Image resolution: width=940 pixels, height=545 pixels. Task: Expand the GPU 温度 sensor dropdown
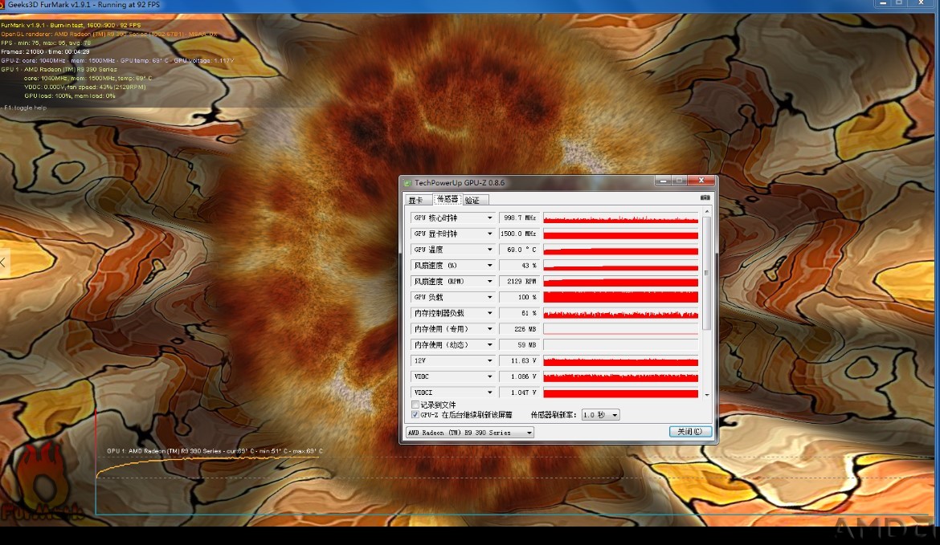tap(489, 250)
